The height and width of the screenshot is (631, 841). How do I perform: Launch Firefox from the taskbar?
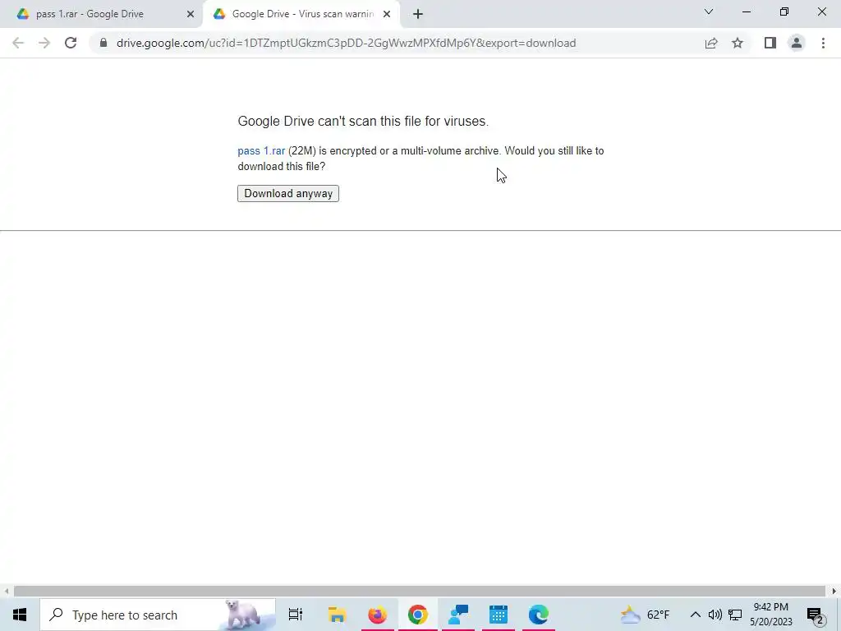[377, 615]
